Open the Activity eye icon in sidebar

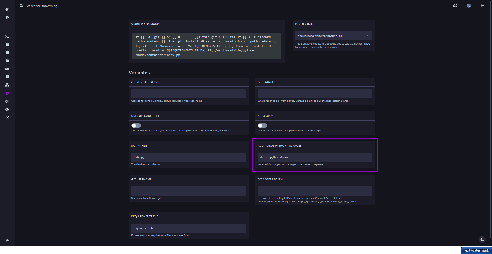point(7,110)
